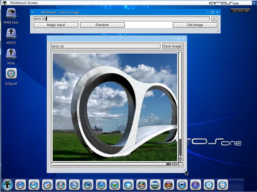Open the YouTube dock icon
Screen dimensions: 257x192
click(x=142, y=185)
